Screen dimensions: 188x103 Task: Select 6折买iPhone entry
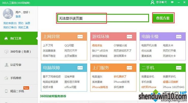(149, 87)
